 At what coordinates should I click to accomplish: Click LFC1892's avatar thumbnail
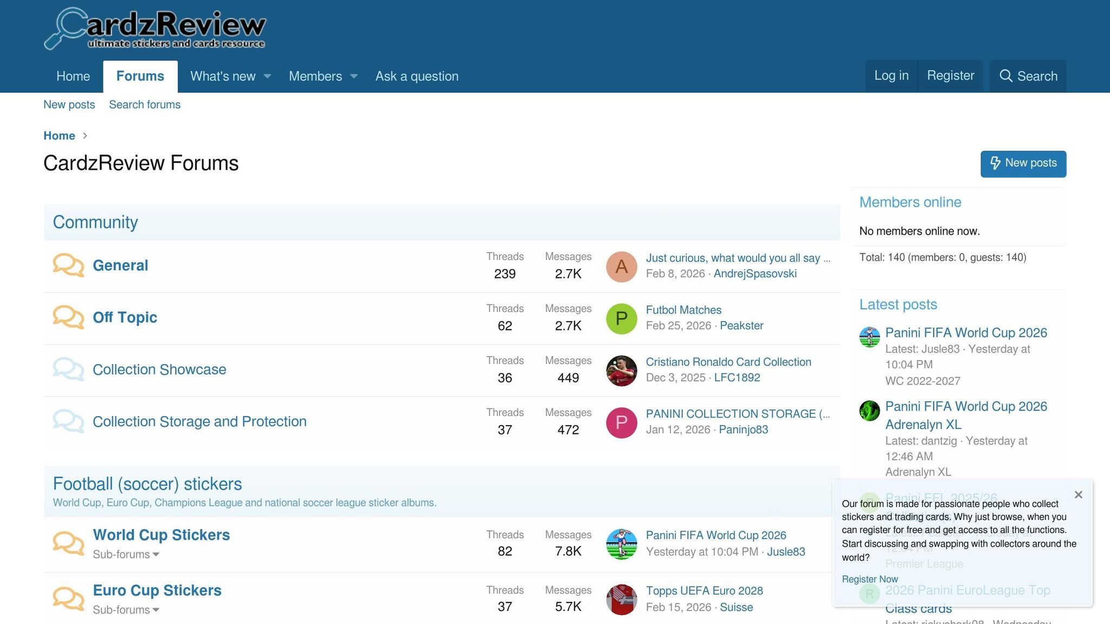pyautogui.click(x=621, y=370)
